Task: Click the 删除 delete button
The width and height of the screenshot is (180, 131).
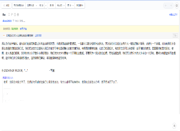Action: click(x=52, y=5)
